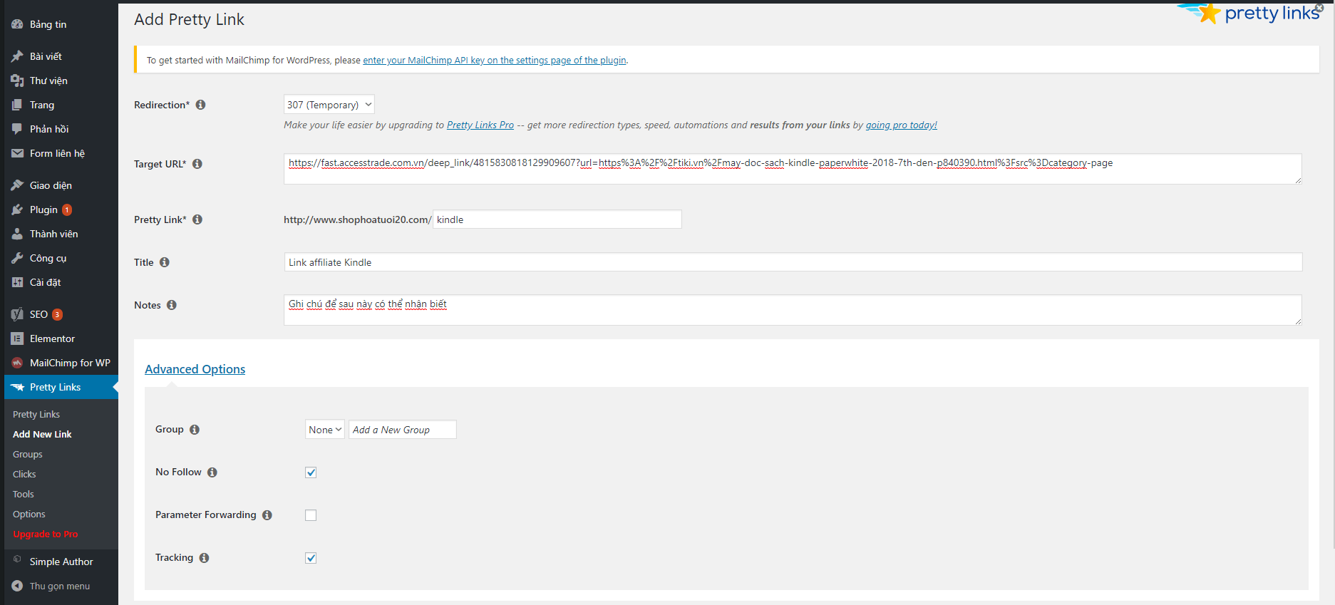Open the Giao diện menu
Image resolution: width=1335 pixels, height=605 pixels.
click(x=61, y=185)
